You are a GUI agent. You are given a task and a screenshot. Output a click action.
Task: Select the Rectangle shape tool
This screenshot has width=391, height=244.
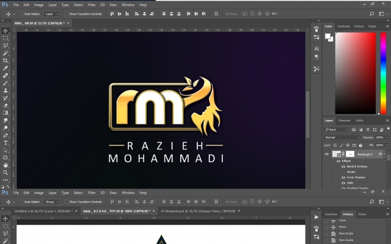[5, 157]
